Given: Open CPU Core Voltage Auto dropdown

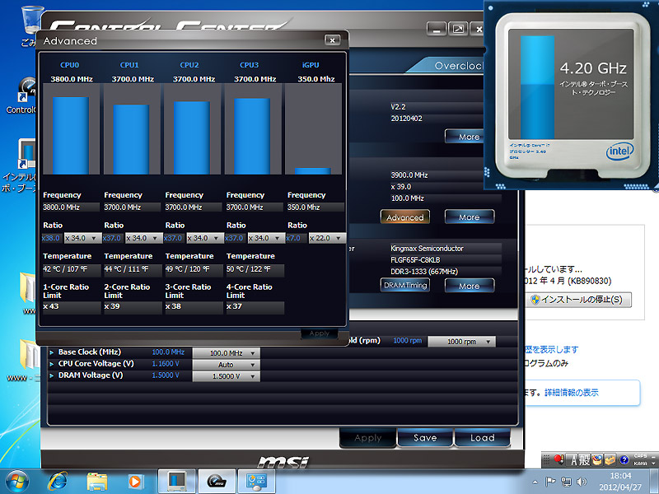Looking at the screenshot, I should coord(226,365).
